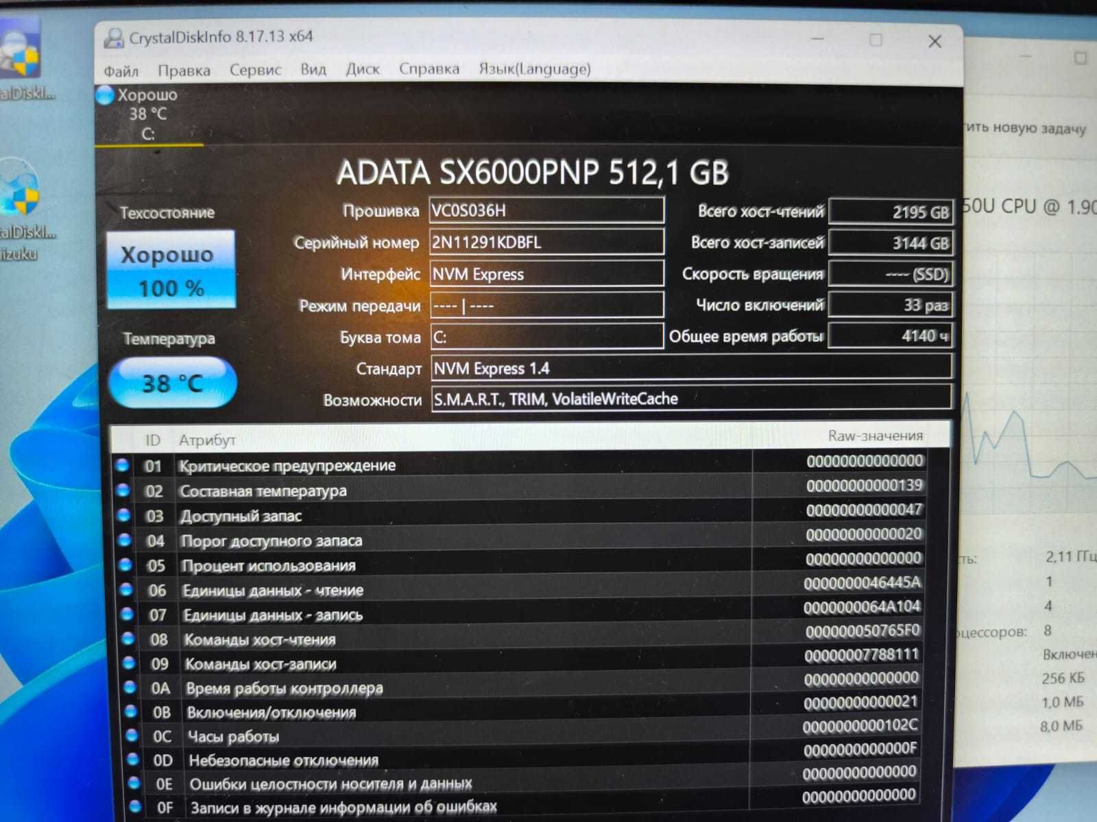Click the Скорость вращения value (SSD)

click(x=891, y=274)
